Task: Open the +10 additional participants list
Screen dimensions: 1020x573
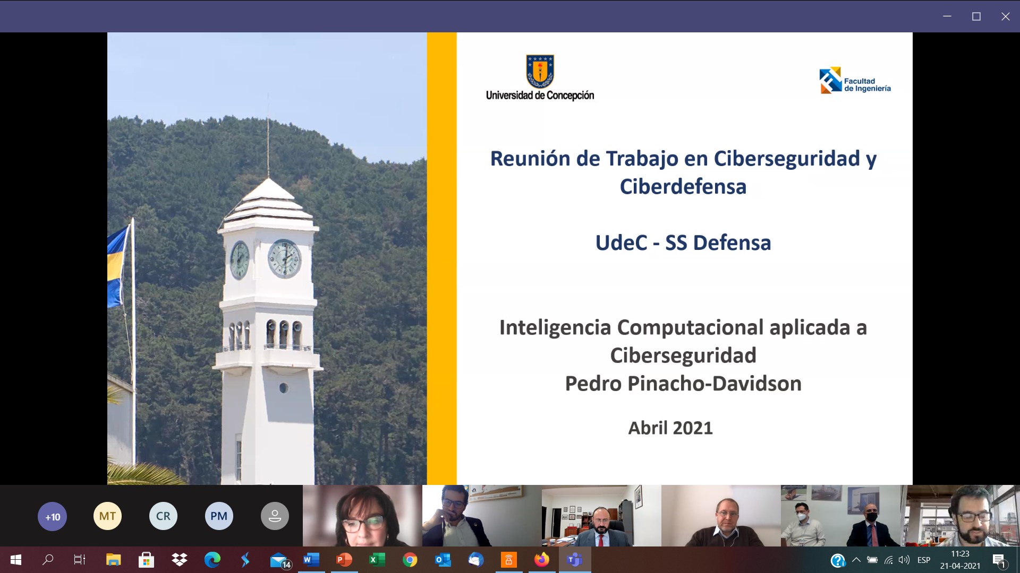Action: [x=52, y=516]
